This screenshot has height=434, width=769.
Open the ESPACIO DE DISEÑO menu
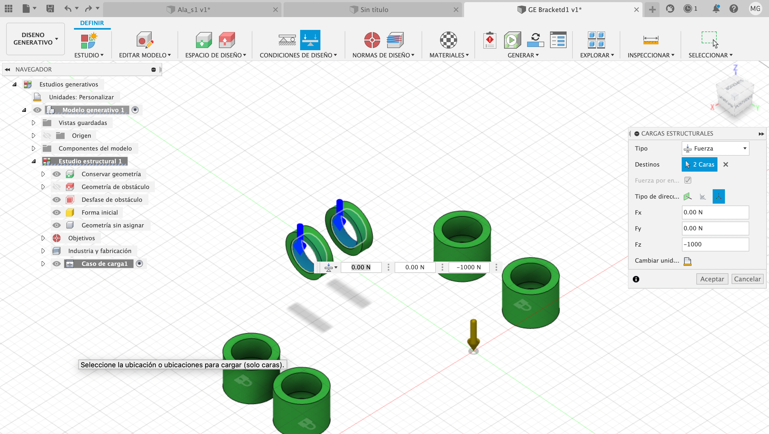click(215, 55)
